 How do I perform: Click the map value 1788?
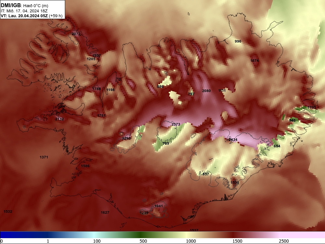(97, 89)
